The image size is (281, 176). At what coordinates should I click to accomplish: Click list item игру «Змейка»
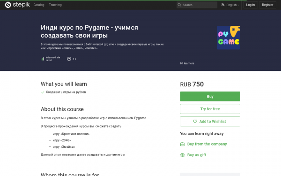(64, 147)
